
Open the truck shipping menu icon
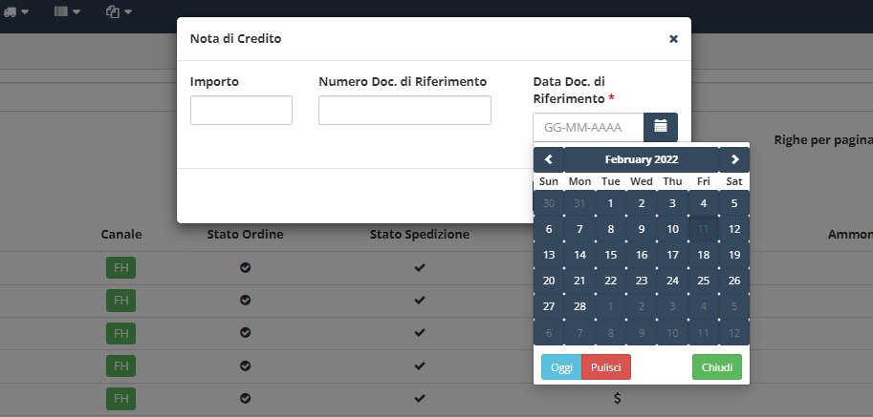click(x=15, y=11)
